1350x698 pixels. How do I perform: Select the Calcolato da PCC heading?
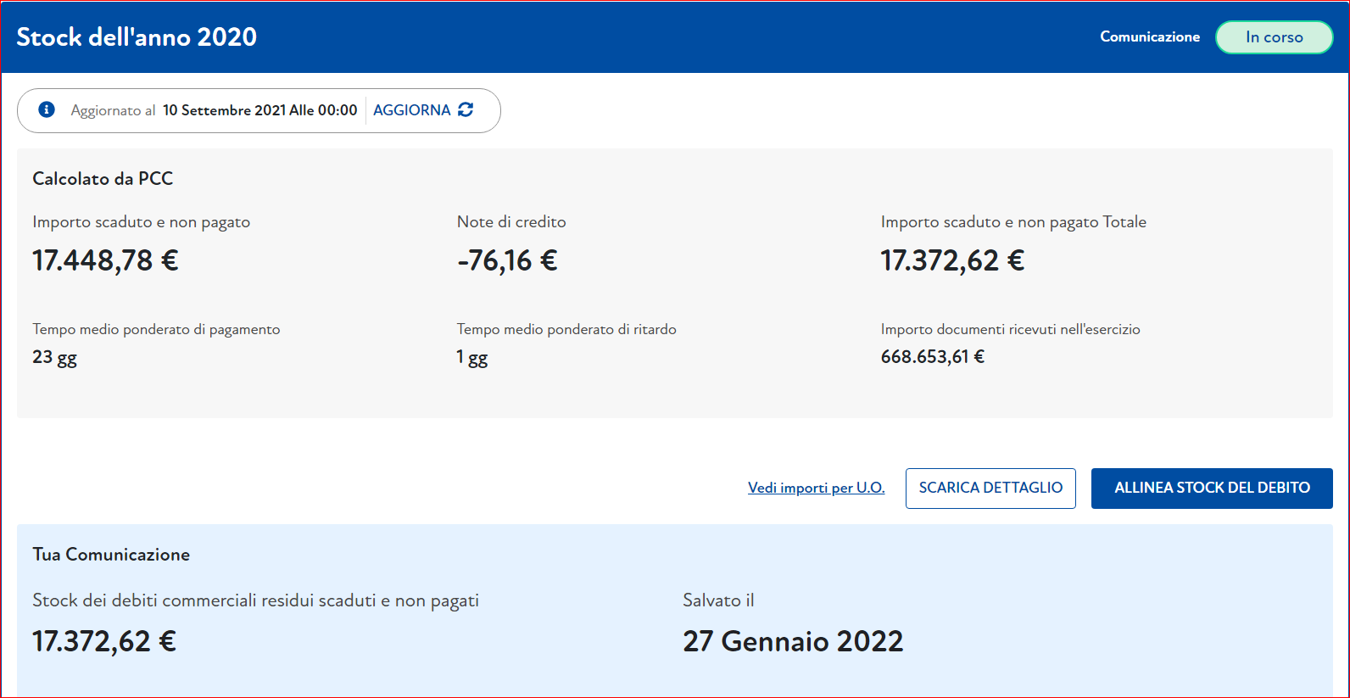(x=103, y=179)
